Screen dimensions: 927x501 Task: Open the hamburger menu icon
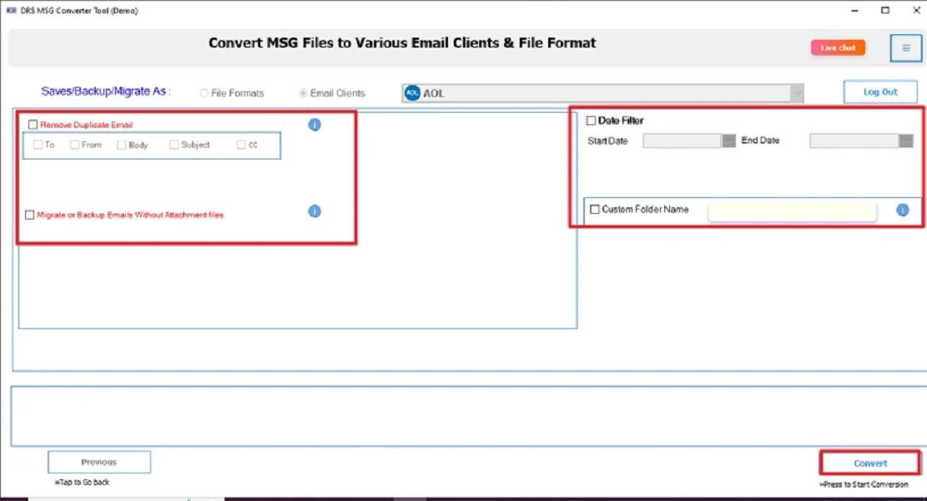(905, 48)
